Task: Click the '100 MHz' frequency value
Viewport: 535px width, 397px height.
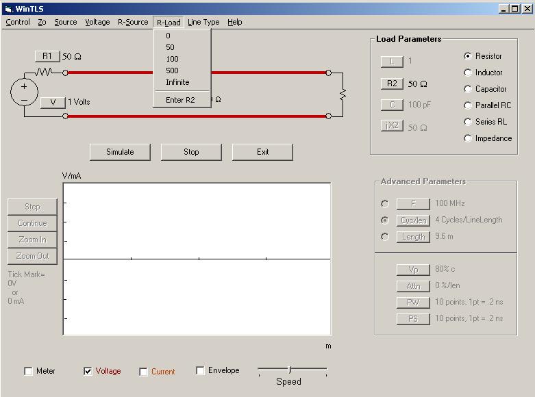Action: (x=449, y=203)
